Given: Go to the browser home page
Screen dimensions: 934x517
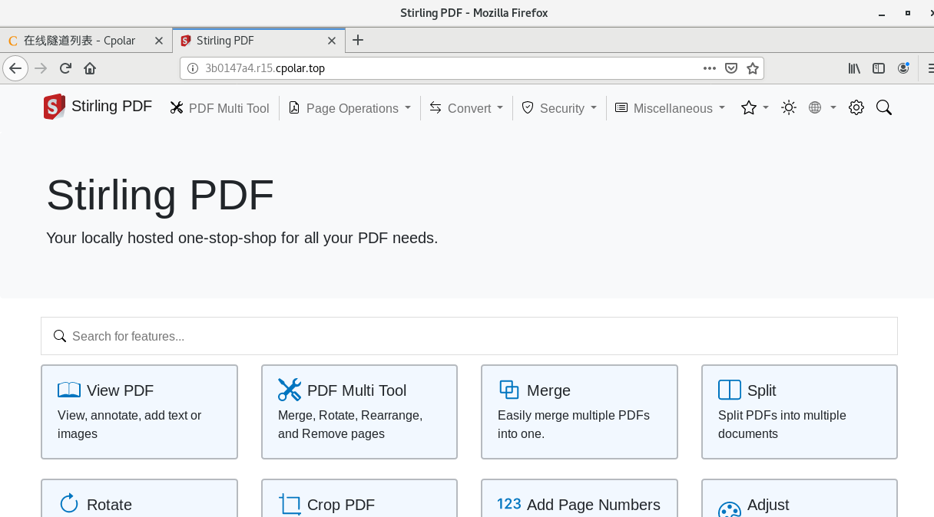Looking at the screenshot, I should point(90,68).
